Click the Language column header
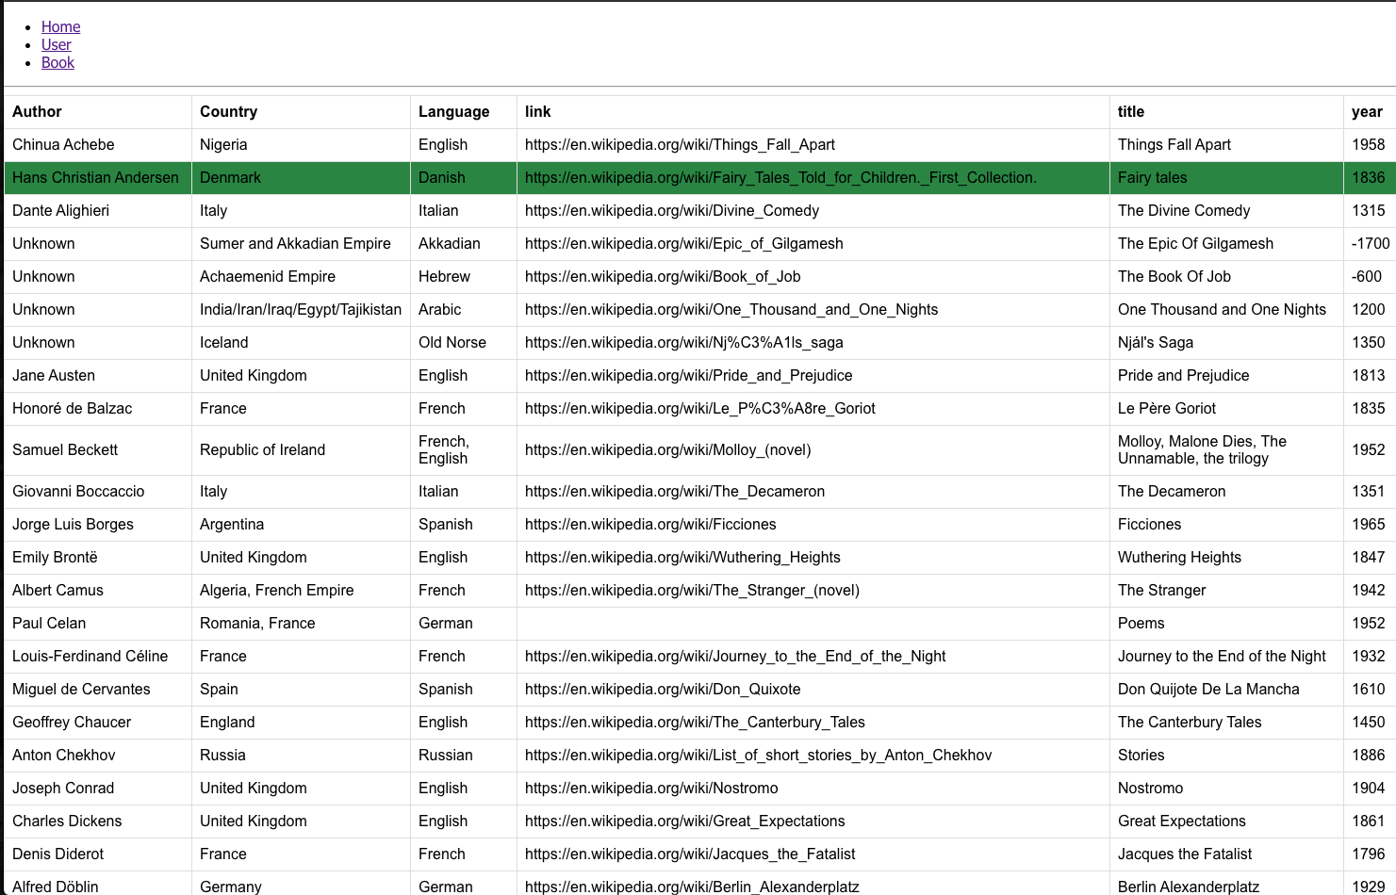The image size is (1396, 895). (464, 112)
